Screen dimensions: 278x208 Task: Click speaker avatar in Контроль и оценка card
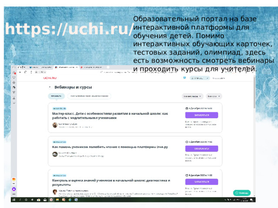pyautogui.click(x=55, y=192)
